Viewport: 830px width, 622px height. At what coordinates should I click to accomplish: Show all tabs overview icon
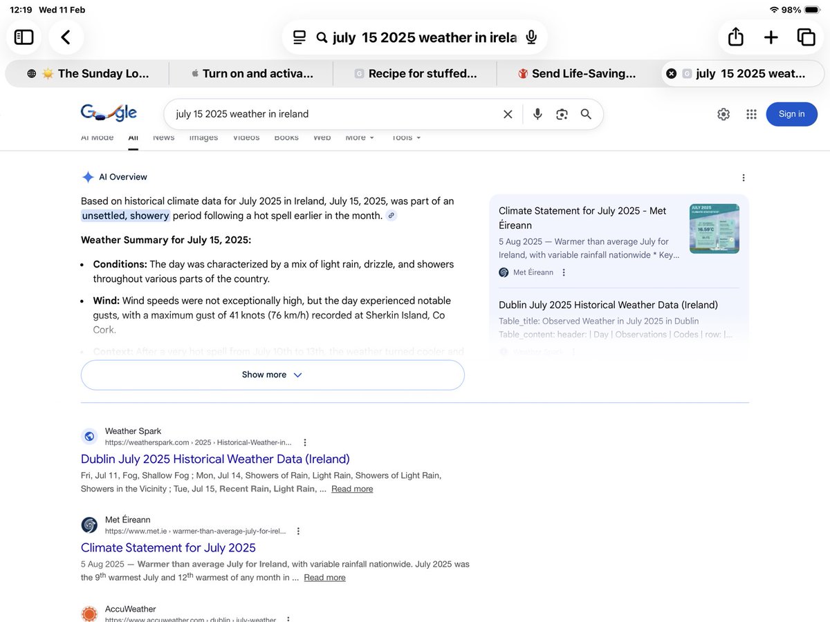coord(806,37)
